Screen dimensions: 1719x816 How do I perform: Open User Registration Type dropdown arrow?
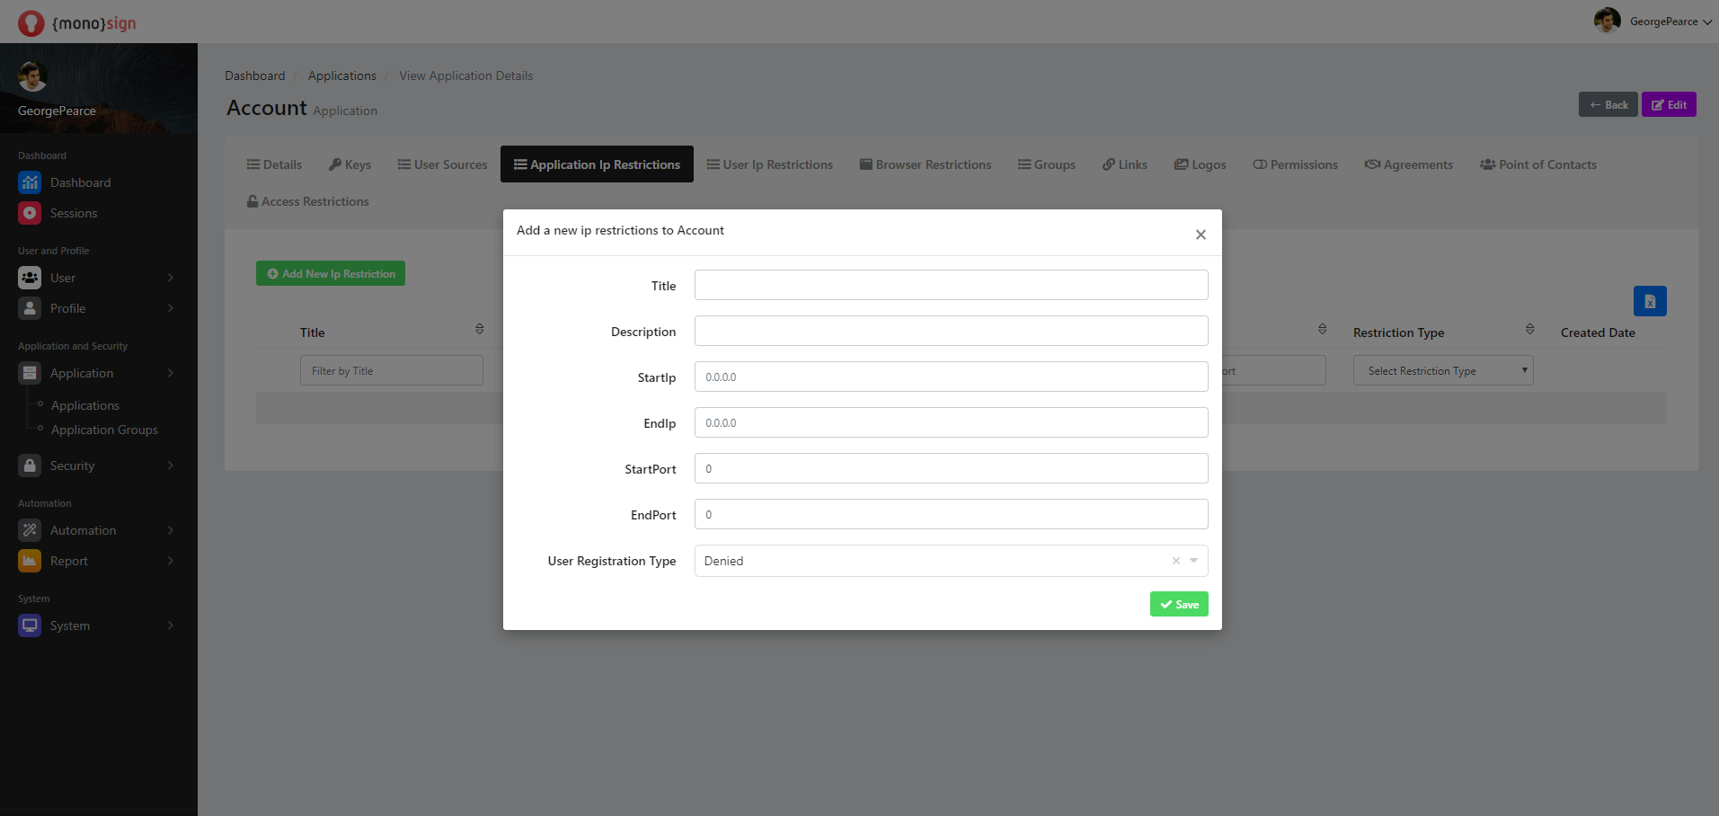click(x=1194, y=561)
